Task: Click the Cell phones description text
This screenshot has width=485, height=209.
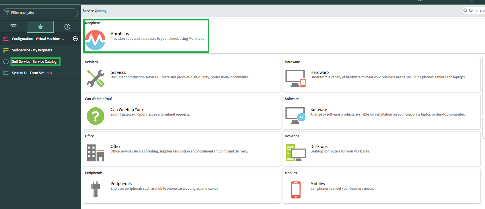Action: tap(342, 189)
